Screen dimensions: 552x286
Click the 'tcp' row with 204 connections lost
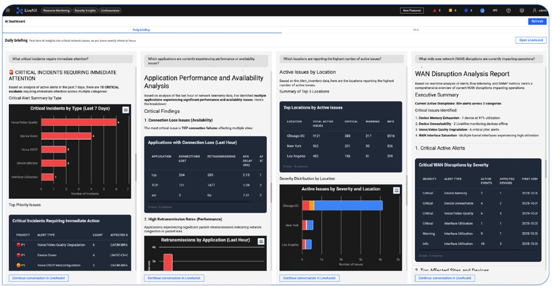click(x=205, y=175)
